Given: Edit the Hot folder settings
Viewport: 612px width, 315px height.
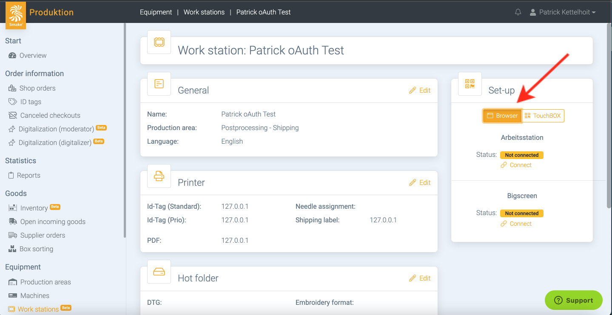Looking at the screenshot, I should point(420,278).
